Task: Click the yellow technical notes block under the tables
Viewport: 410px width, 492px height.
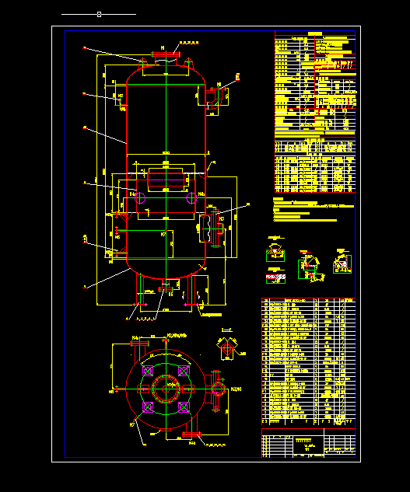Action: 314,210
